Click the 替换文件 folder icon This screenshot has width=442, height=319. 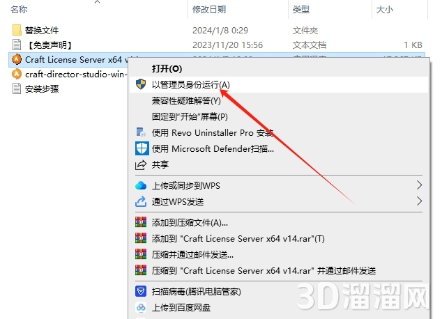pyautogui.click(x=17, y=30)
